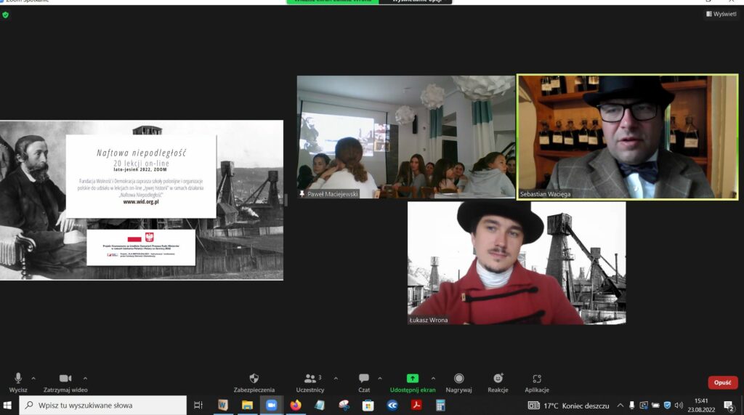
Task: Click the www.wid.org.pl link on slide
Action: point(141,201)
